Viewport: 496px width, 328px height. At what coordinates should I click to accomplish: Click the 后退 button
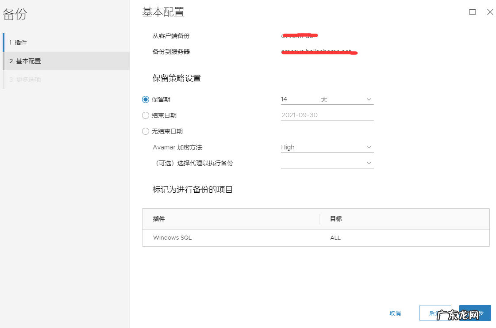pyautogui.click(x=435, y=313)
